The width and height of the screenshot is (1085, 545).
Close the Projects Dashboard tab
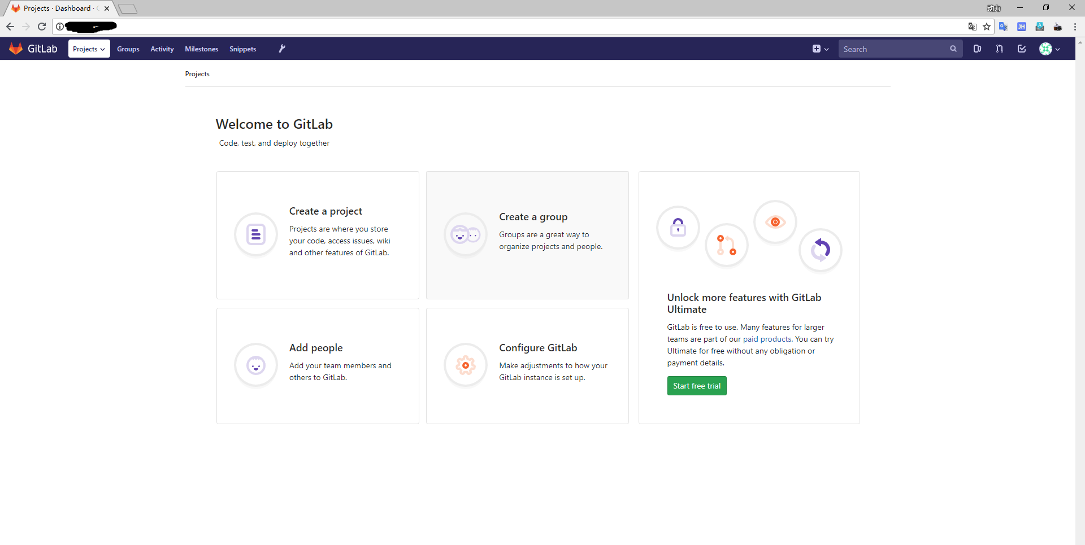tap(107, 8)
